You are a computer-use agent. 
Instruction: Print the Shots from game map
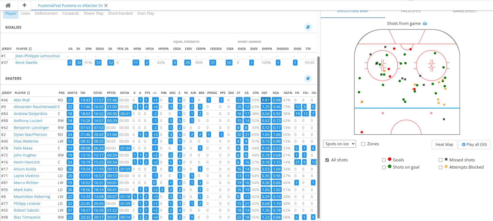tap(425, 24)
